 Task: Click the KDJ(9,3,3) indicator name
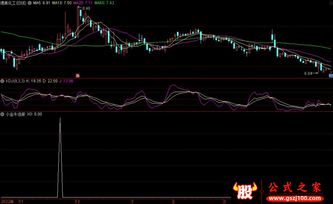pos(15,81)
